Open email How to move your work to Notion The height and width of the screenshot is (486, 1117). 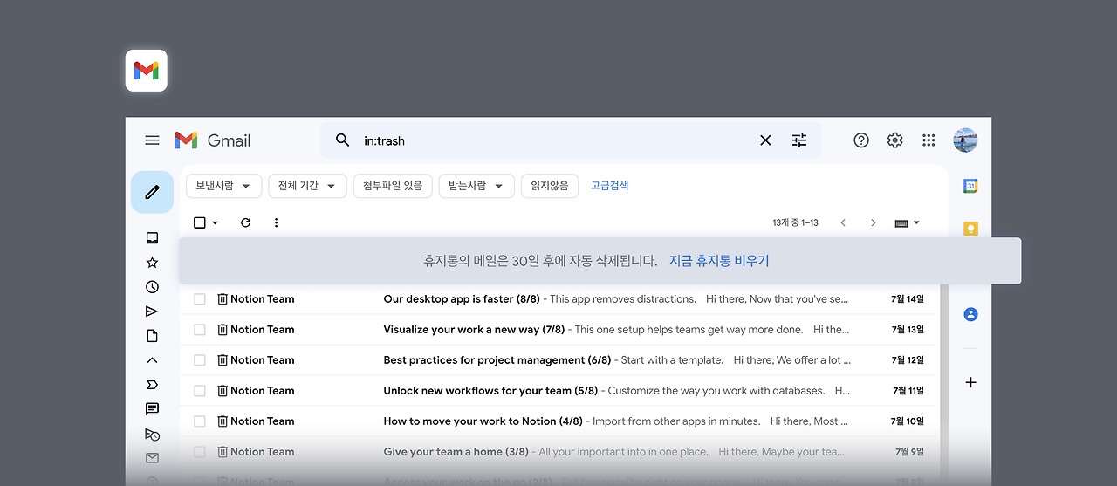(x=558, y=421)
